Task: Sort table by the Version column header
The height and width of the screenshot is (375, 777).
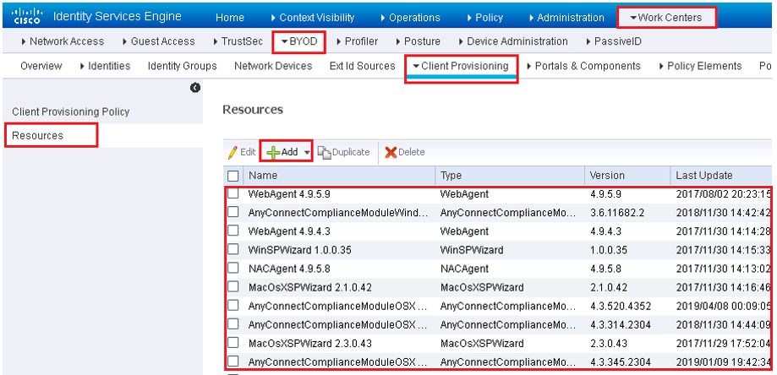Action: click(607, 176)
